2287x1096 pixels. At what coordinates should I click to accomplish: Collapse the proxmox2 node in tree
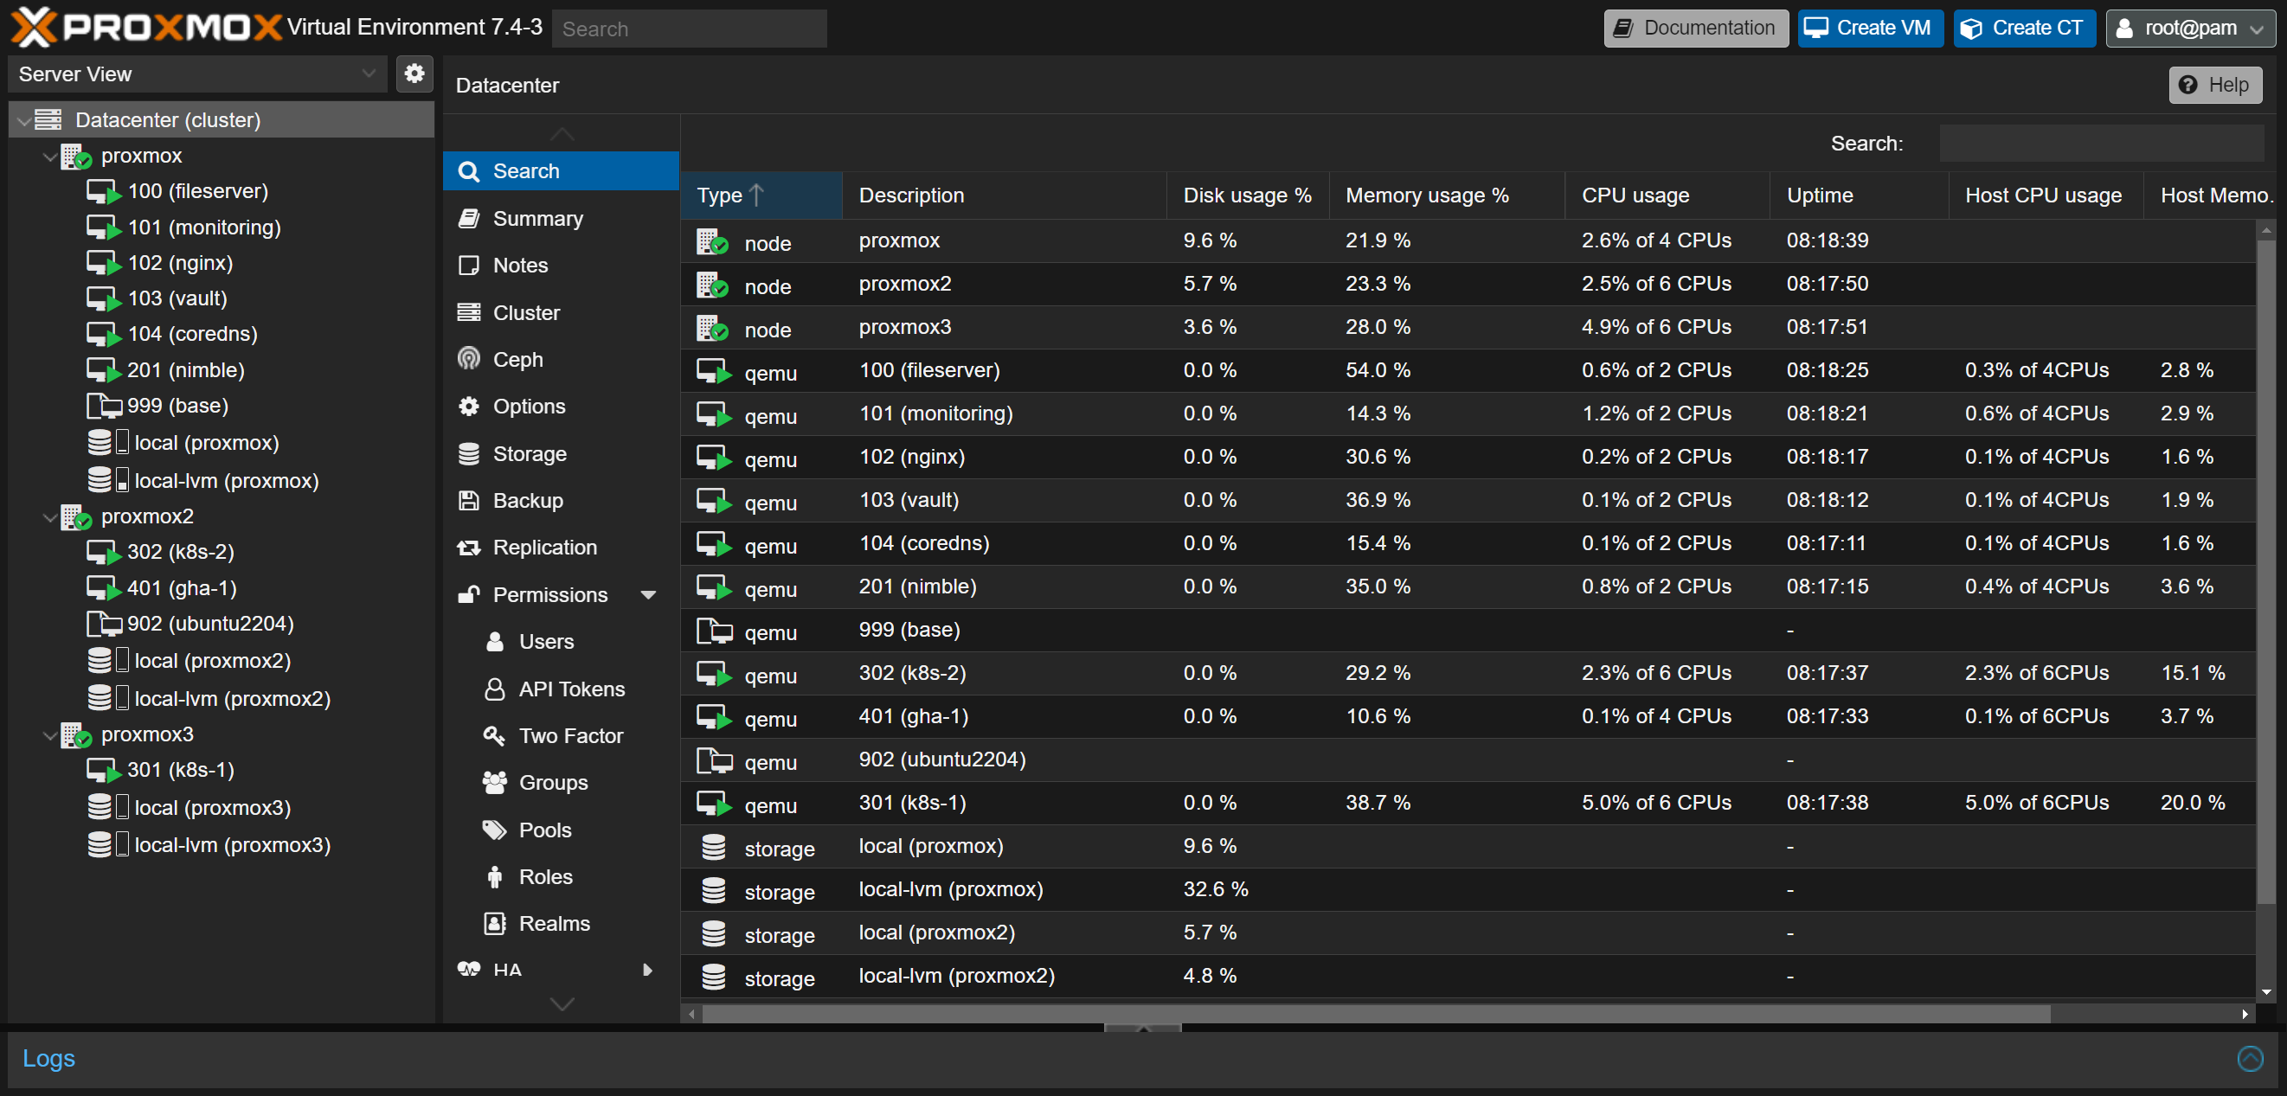pyautogui.click(x=50, y=517)
